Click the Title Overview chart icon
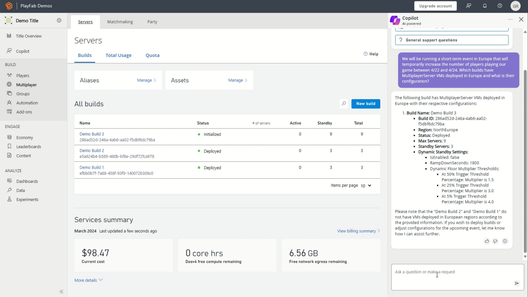The width and height of the screenshot is (528, 297). point(9,36)
